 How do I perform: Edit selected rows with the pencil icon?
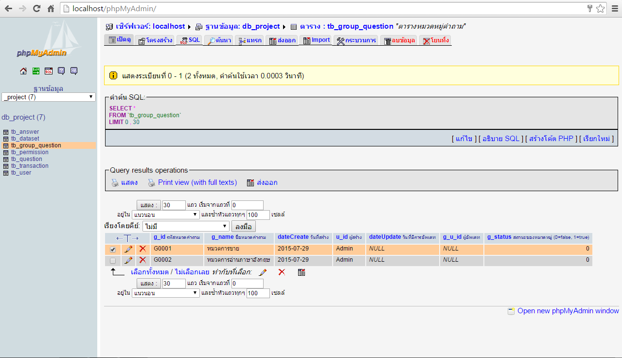click(263, 272)
